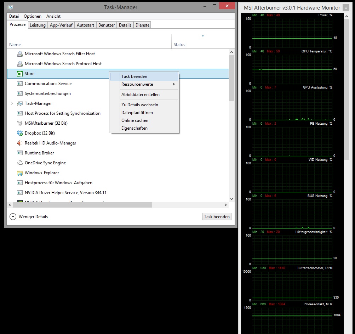Viewport: 355px width, 334px height.
Task: Click the MSIAfterburner airplane icon
Action: (20, 123)
